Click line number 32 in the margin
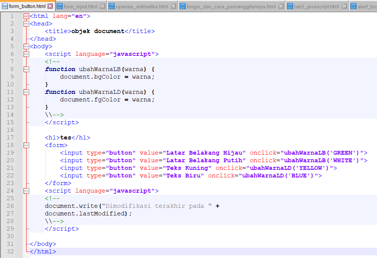 pos(10,252)
